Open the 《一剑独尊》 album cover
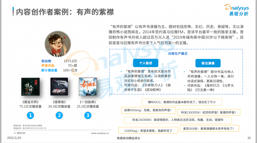This screenshot has height=143, width=257. (x=88, y=87)
